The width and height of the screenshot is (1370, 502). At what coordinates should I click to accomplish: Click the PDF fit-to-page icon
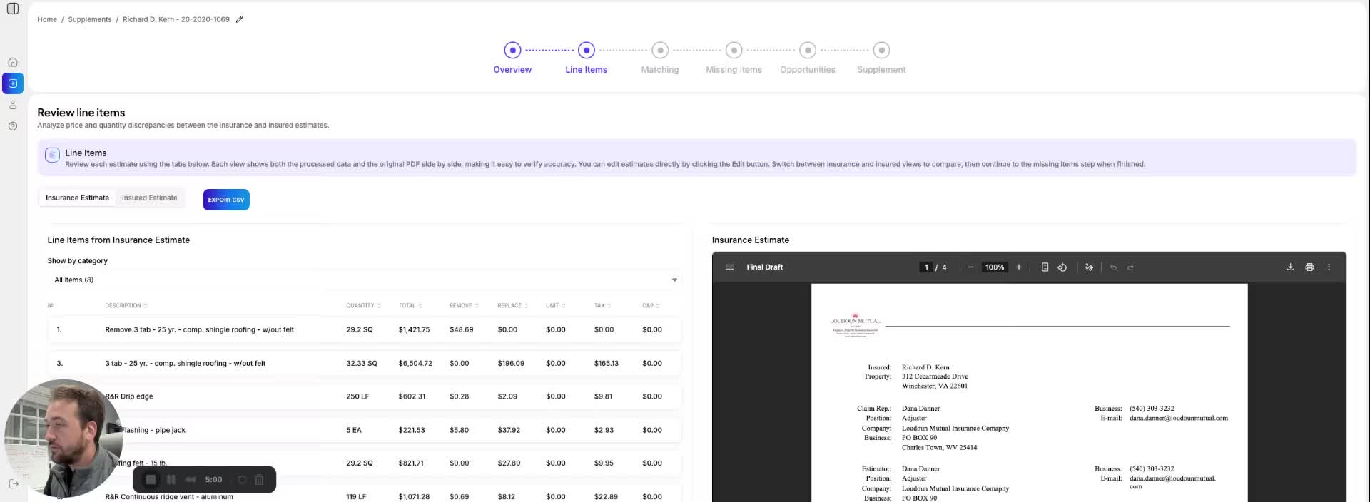pyautogui.click(x=1045, y=267)
